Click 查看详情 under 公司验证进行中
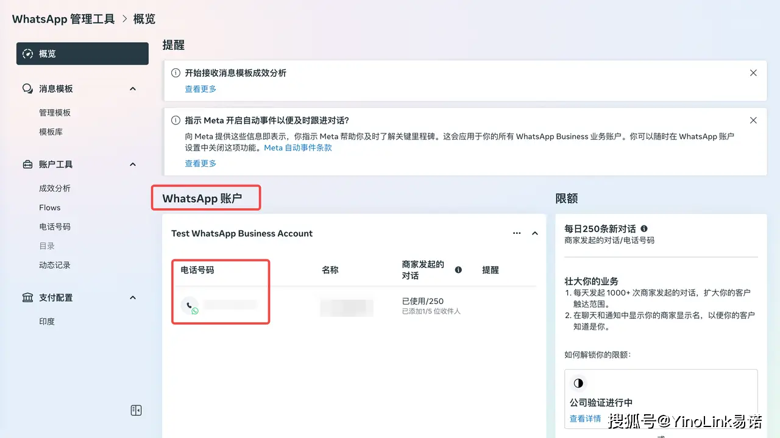 (585, 419)
